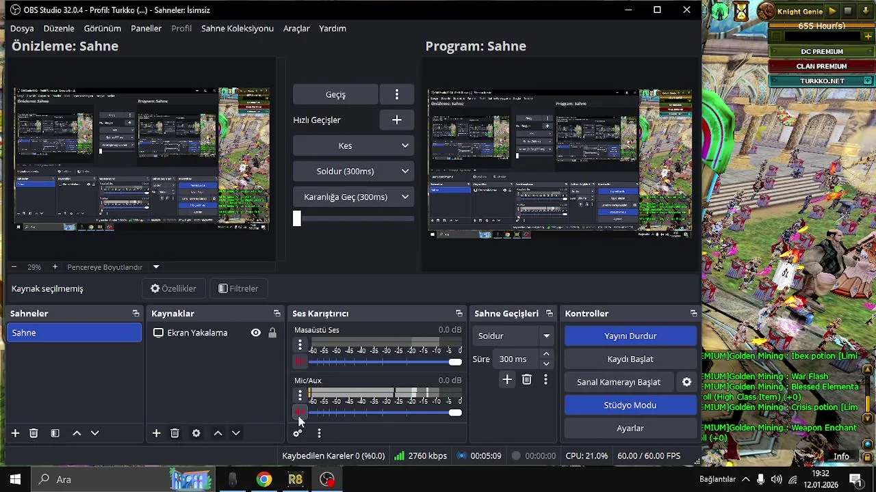Screen dimensions: 876x492
Task: Open the Düzenle menu
Action: 59,28
